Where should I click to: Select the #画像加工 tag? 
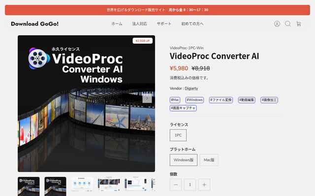[269, 100]
